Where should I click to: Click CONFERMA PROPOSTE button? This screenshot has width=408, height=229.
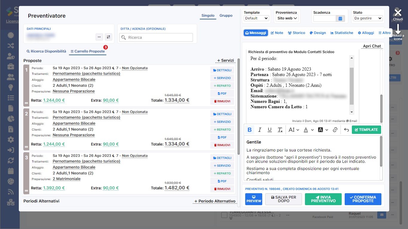[x=363, y=199]
